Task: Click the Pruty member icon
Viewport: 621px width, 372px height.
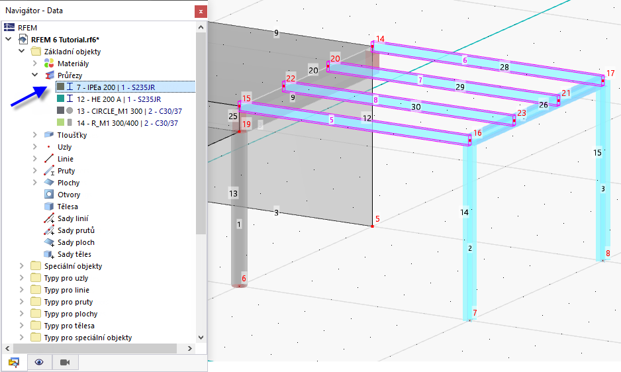Action: click(49, 171)
